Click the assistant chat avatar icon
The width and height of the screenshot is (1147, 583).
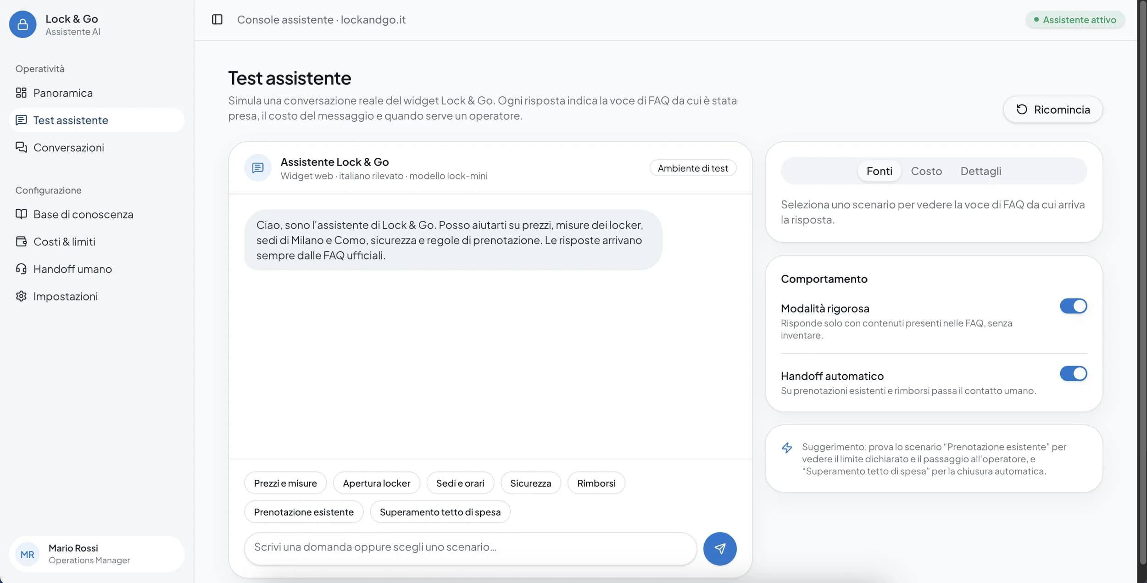pos(258,168)
